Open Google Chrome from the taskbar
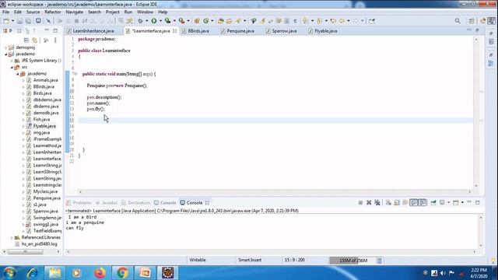This screenshot has width=498, height=280. click(123, 273)
